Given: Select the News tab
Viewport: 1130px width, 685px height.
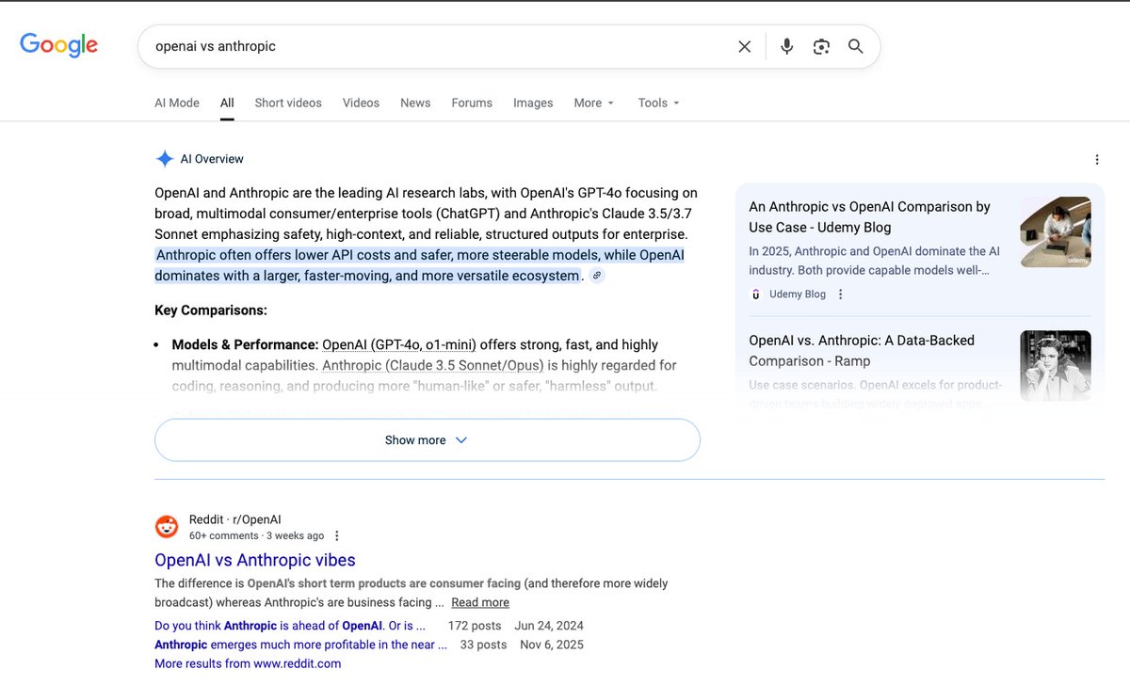Looking at the screenshot, I should [415, 103].
